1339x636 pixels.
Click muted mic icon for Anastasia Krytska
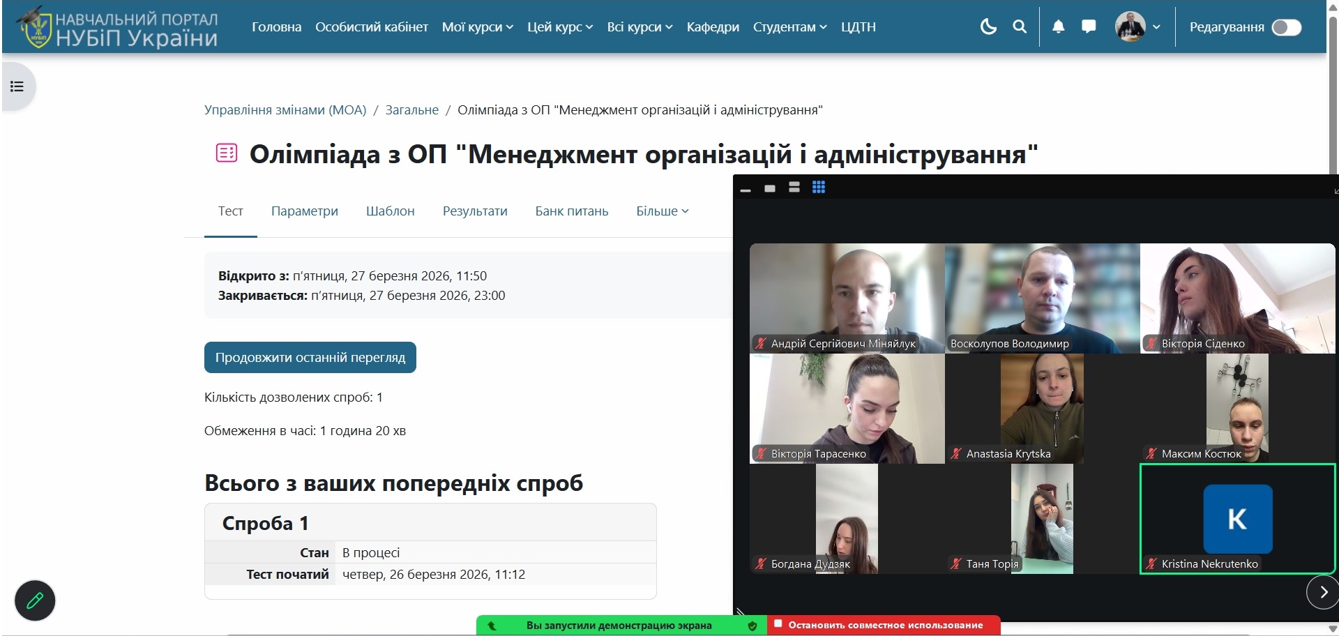click(x=956, y=453)
